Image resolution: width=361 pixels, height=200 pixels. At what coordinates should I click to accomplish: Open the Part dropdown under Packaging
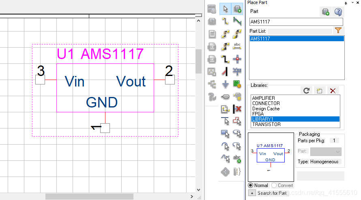pos(326,152)
